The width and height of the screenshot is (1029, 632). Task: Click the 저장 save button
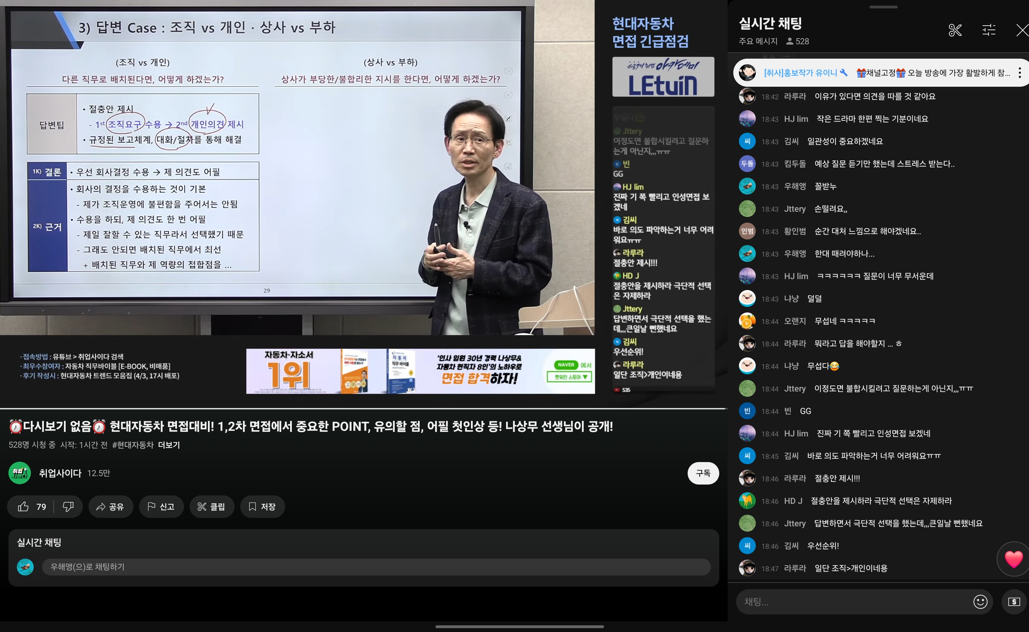pos(262,507)
